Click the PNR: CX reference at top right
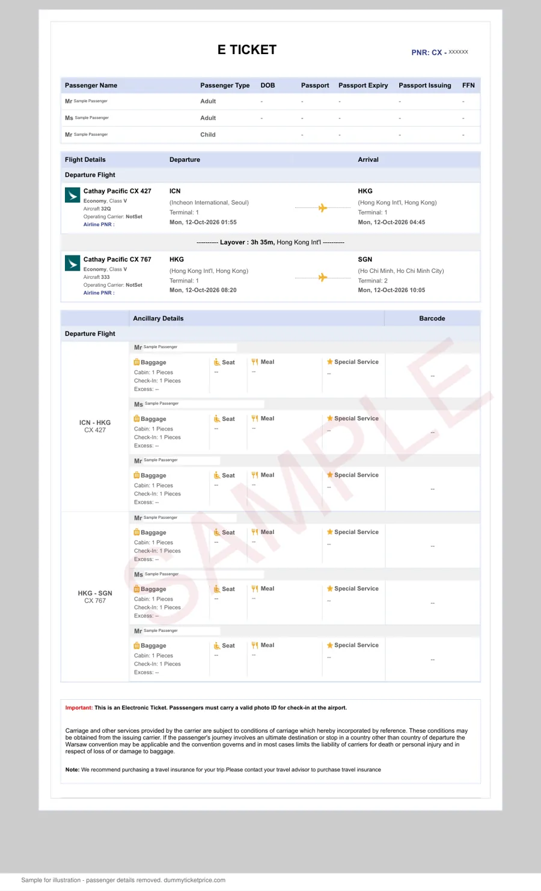 (439, 52)
